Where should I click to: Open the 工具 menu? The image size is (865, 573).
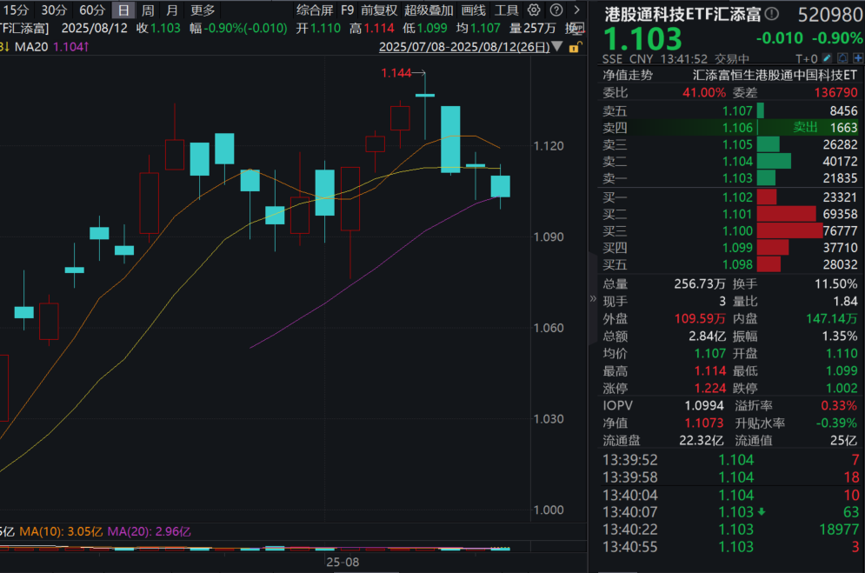506,10
